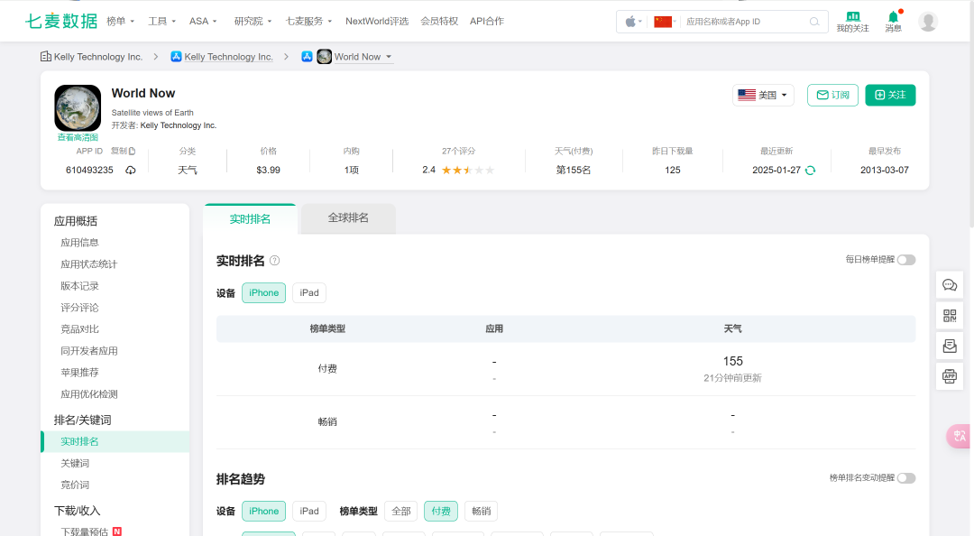Expand the World Now breadcrumb dropdown
Image resolution: width=974 pixels, height=536 pixels.
(389, 57)
